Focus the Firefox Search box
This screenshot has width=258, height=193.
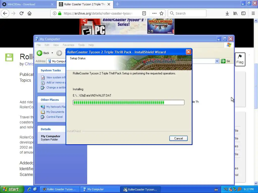coord(187,13)
